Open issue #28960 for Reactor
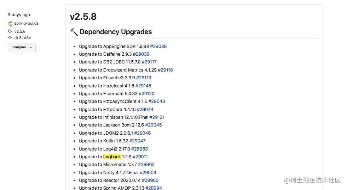Viewport: 347px width, 190px height. point(150,180)
